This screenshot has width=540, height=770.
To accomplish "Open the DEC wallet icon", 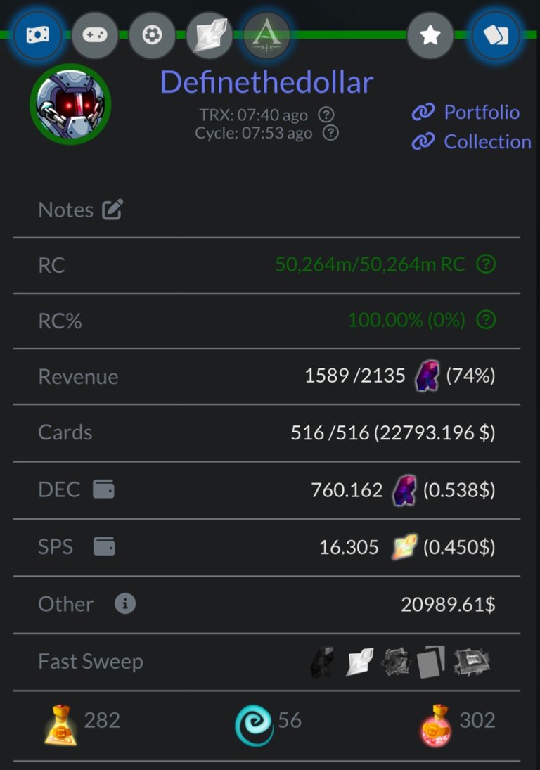I will tap(103, 489).
